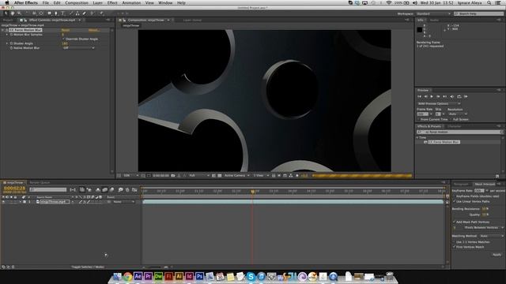Click the Comp Mini-Flowchart icon in timeline
The width and height of the screenshot is (506, 284).
coord(73,189)
